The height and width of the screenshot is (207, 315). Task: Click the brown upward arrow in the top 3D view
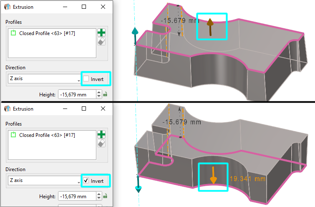pyautogui.click(x=210, y=27)
